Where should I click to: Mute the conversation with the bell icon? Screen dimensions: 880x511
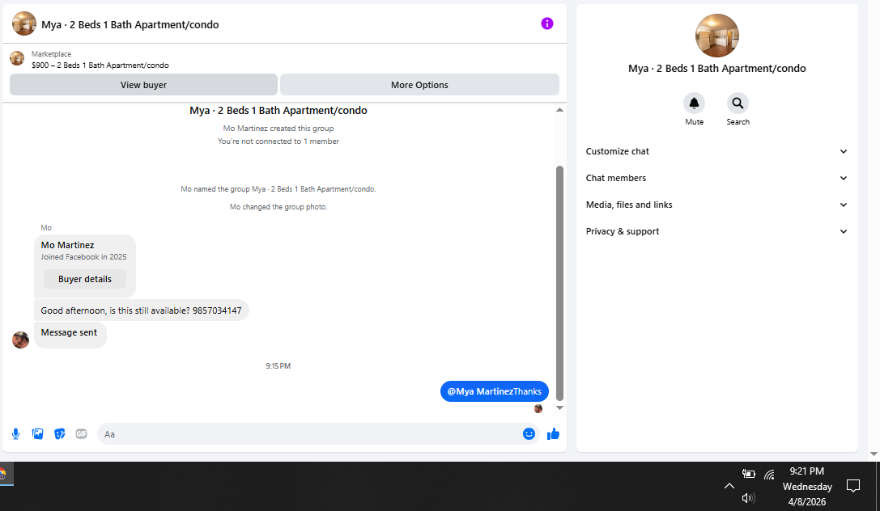(695, 103)
